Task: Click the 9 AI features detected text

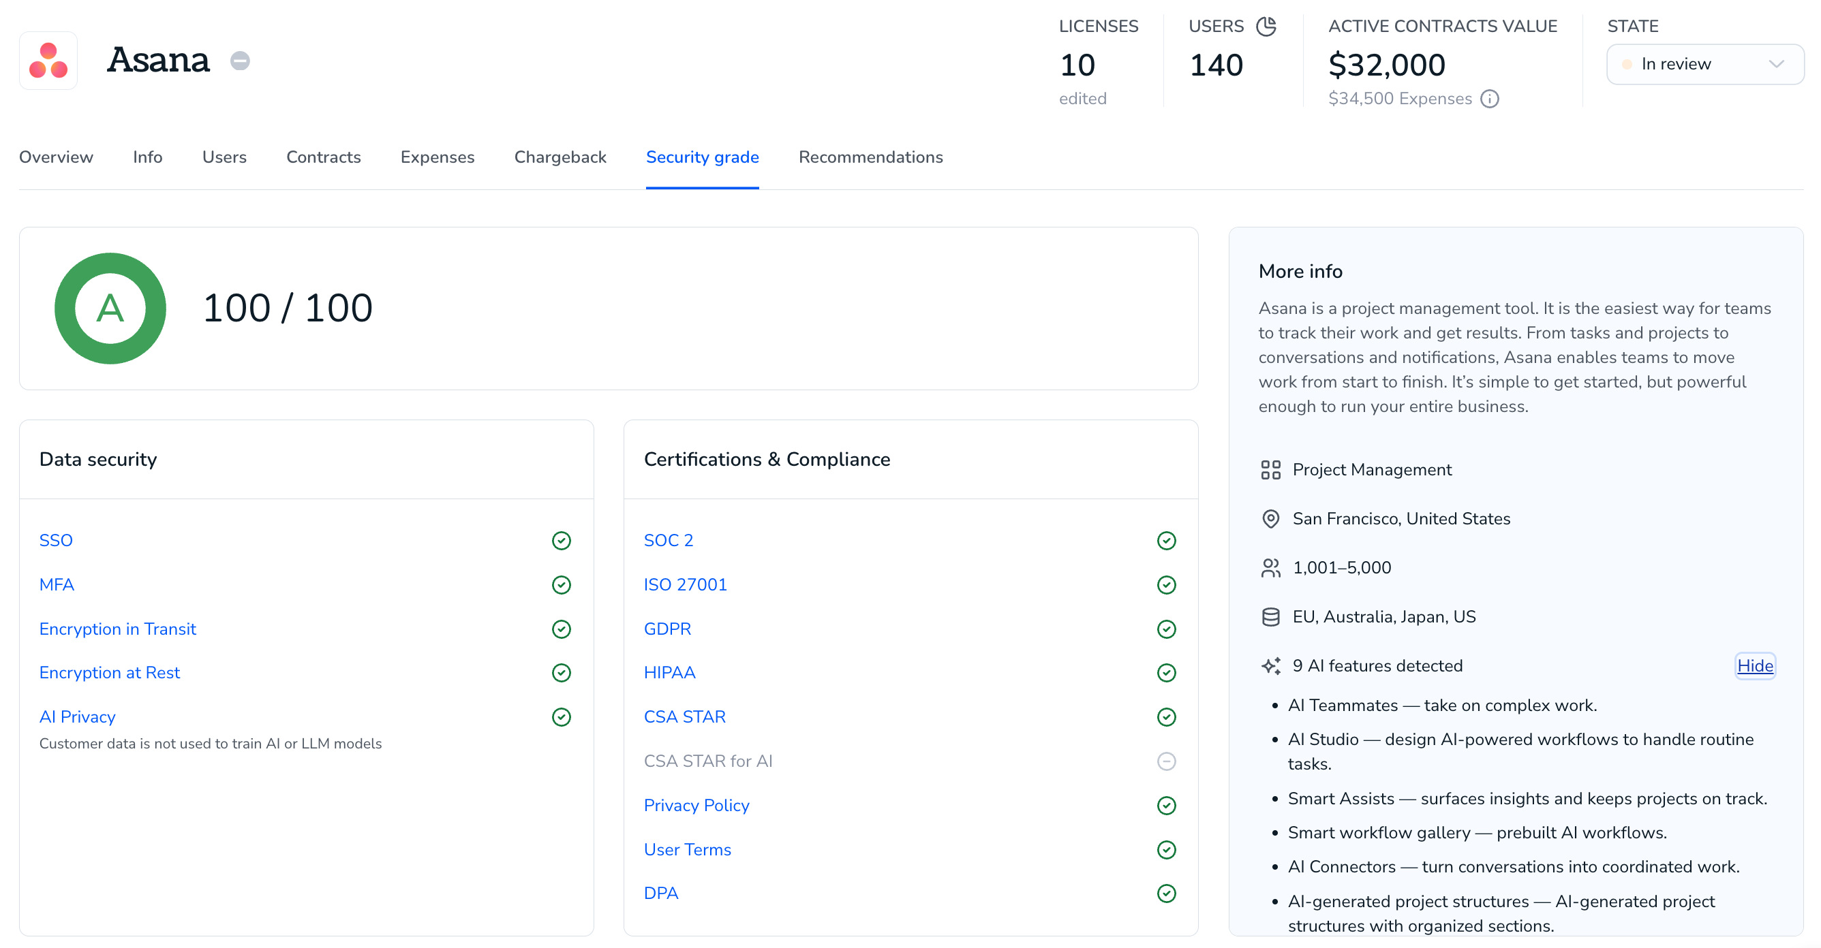Action: coord(1377,666)
